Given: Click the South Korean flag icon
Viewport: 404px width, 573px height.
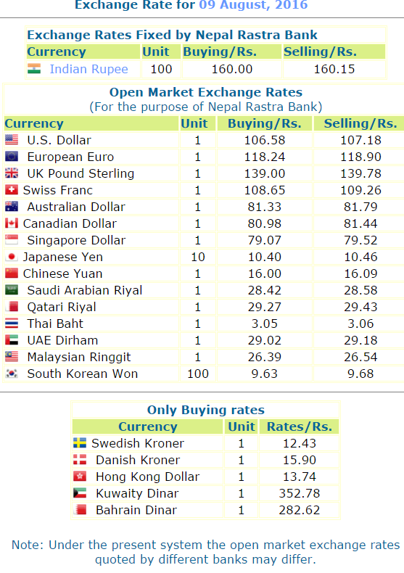Looking at the screenshot, I should [12, 373].
